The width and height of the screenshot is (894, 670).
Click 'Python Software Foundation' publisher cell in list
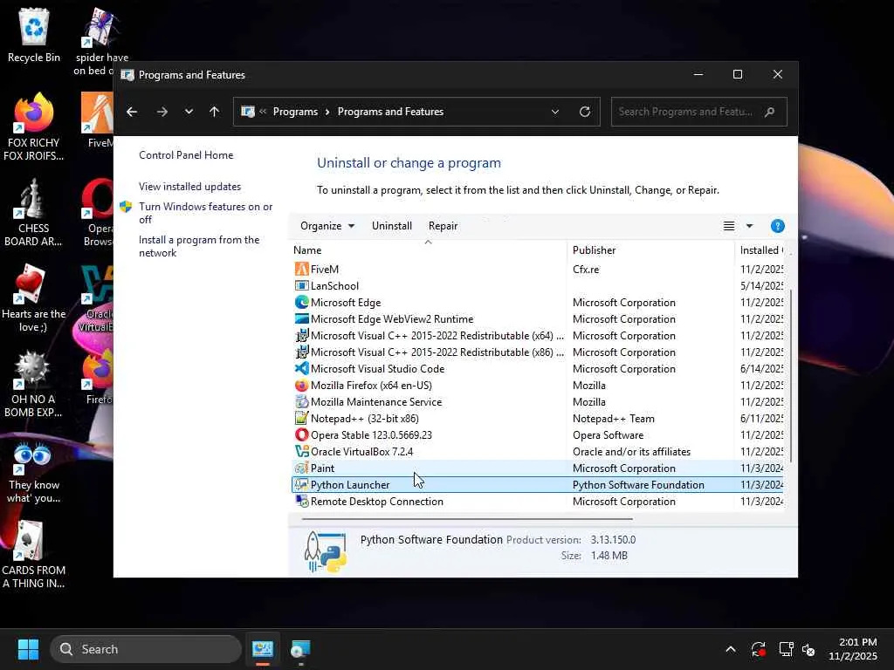pos(638,484)
